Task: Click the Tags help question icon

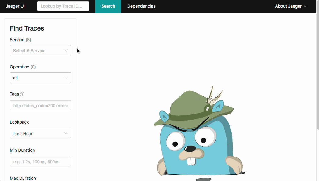Action: pyautogui.click(x=22, y=94)
